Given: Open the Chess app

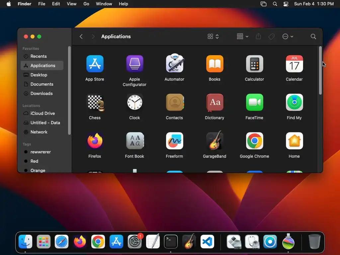Looking at the screenshot, I should [x=95, y=103].
